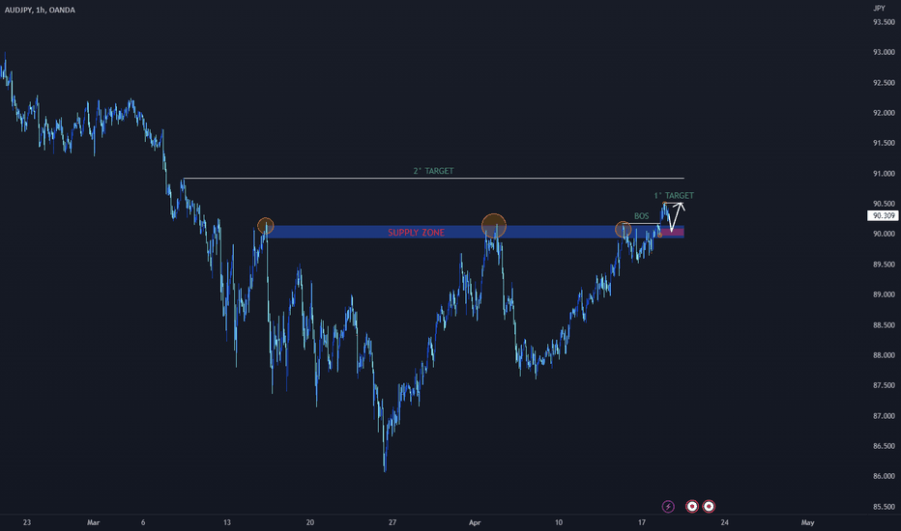Select the 2° TARGET horizontal line
901x531 pixels.
coord(434,179)
